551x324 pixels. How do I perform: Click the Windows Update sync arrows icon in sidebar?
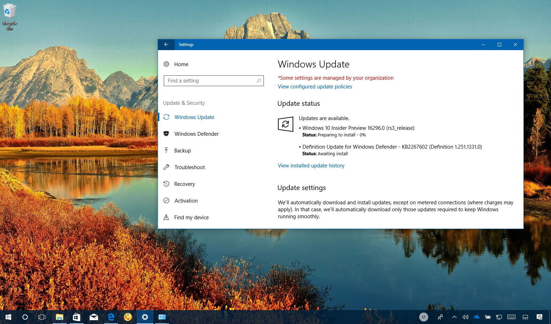(166, 117)
